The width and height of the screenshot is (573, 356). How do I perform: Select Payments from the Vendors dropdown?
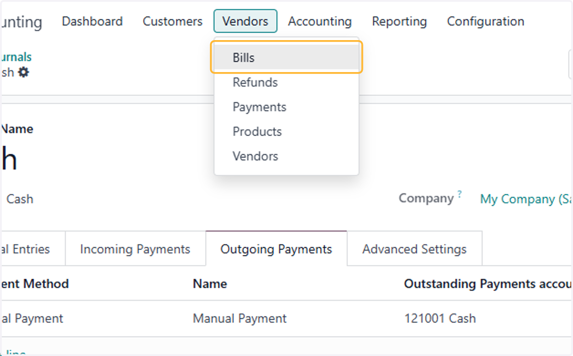pos(286,107)
